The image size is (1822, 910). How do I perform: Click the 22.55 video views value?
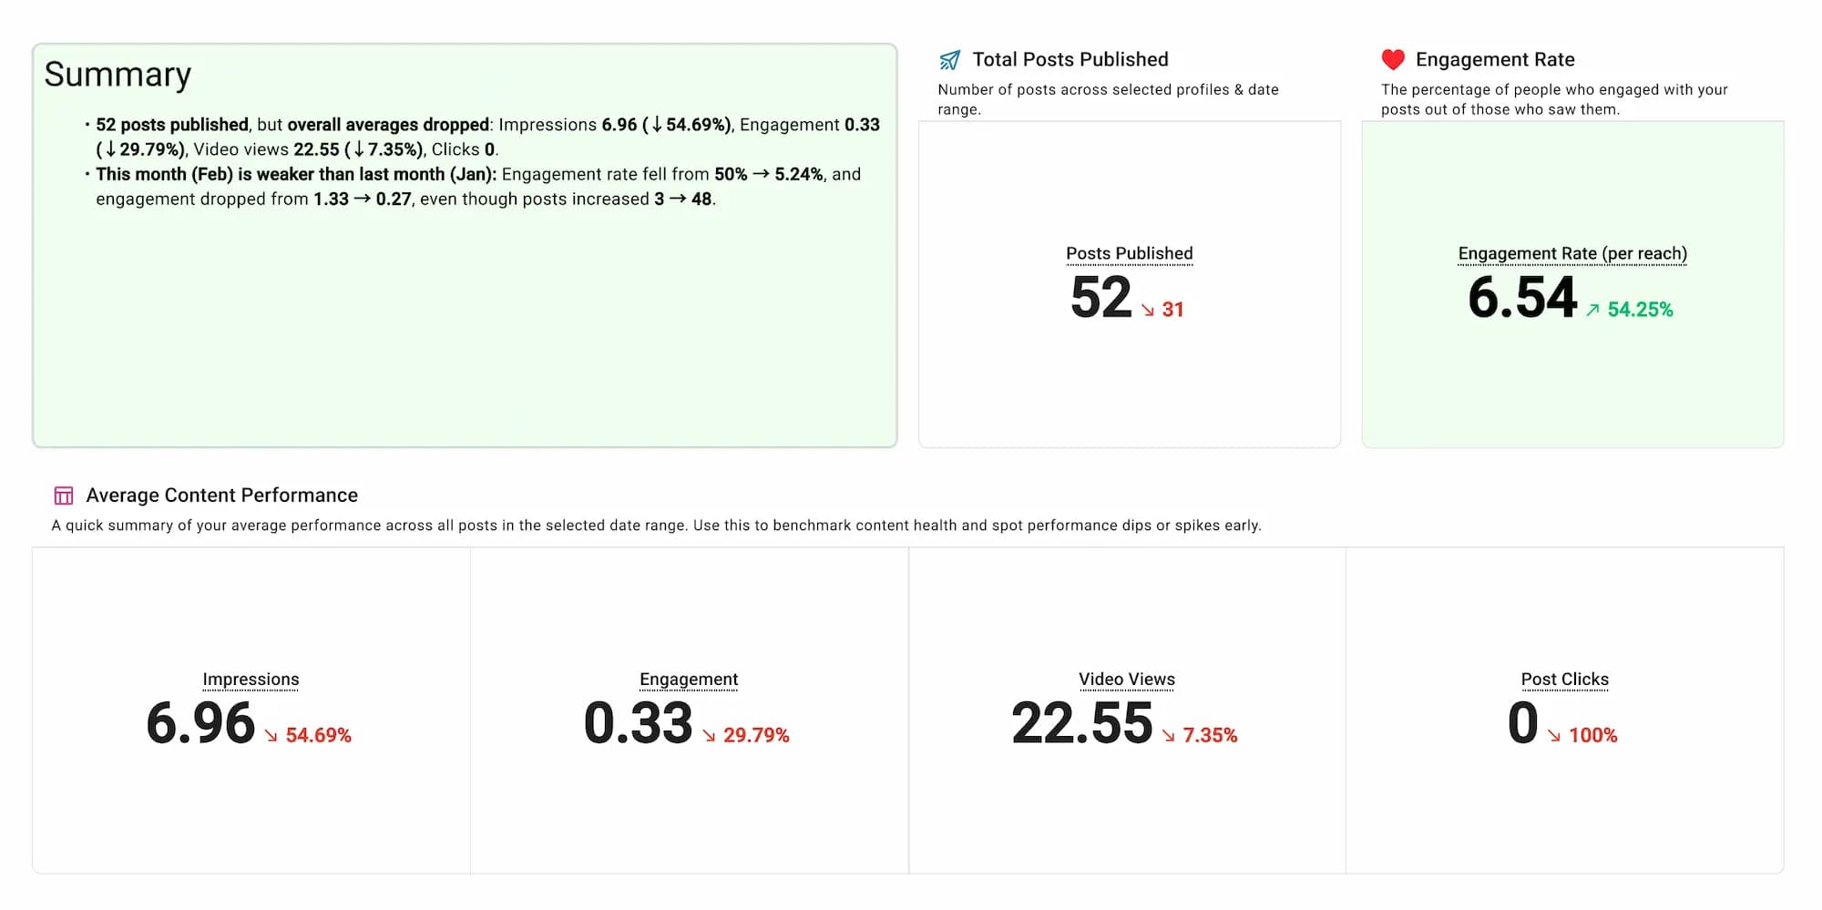1082,724
